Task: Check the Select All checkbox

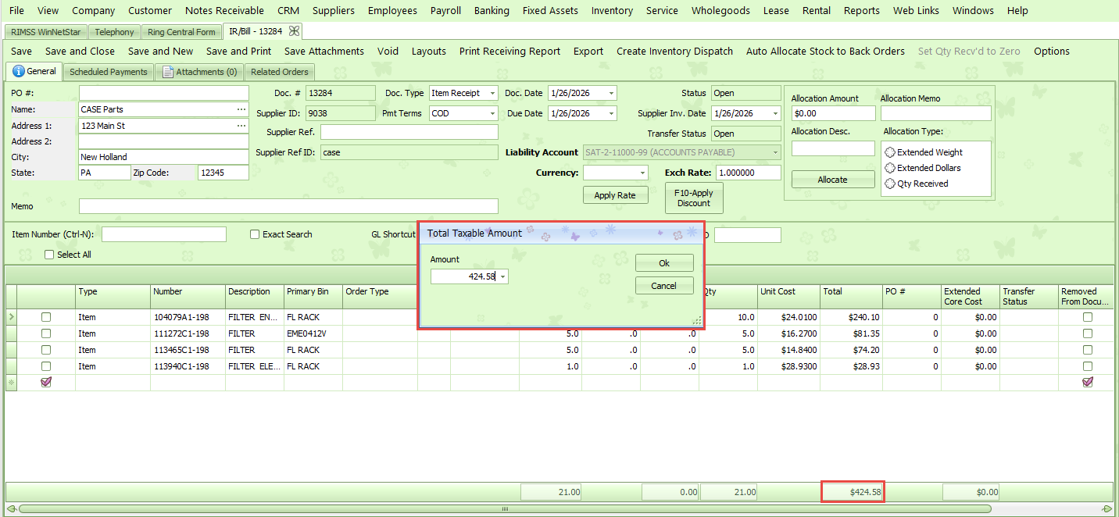Action: (50, 255)
